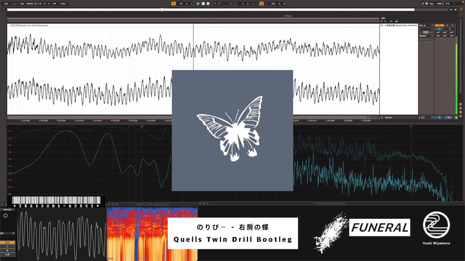Set monitor mode to In
The height and width of the screenshot is (261, 465).
point(421,32)
